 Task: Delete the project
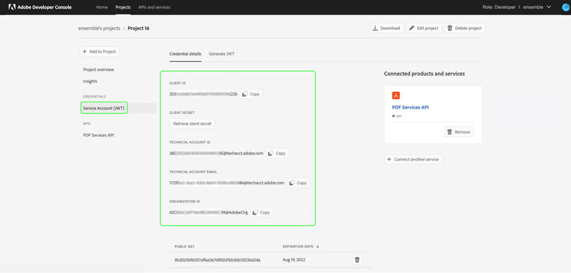465,28
